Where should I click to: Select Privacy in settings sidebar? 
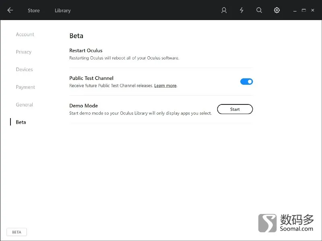pos(24,52)
